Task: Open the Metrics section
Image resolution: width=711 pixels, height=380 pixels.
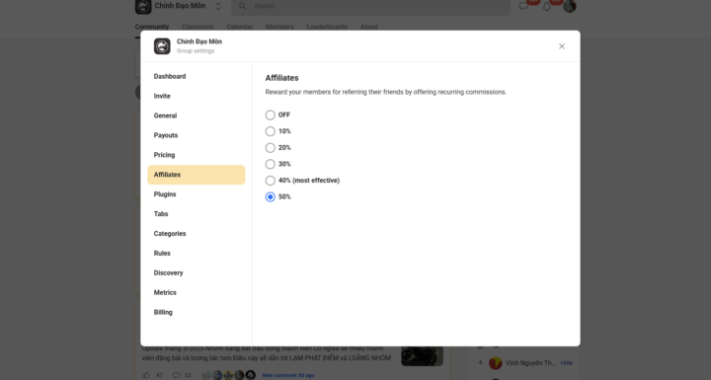Action: [196, 292]
